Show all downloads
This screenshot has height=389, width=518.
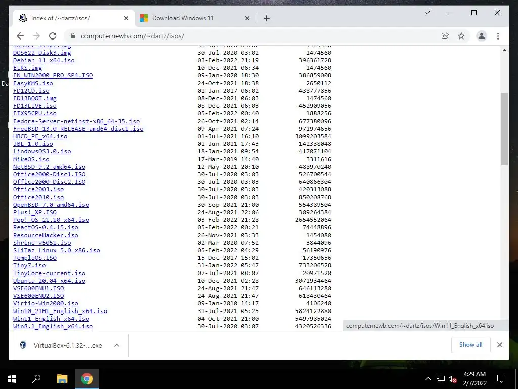tap(471, 345)
